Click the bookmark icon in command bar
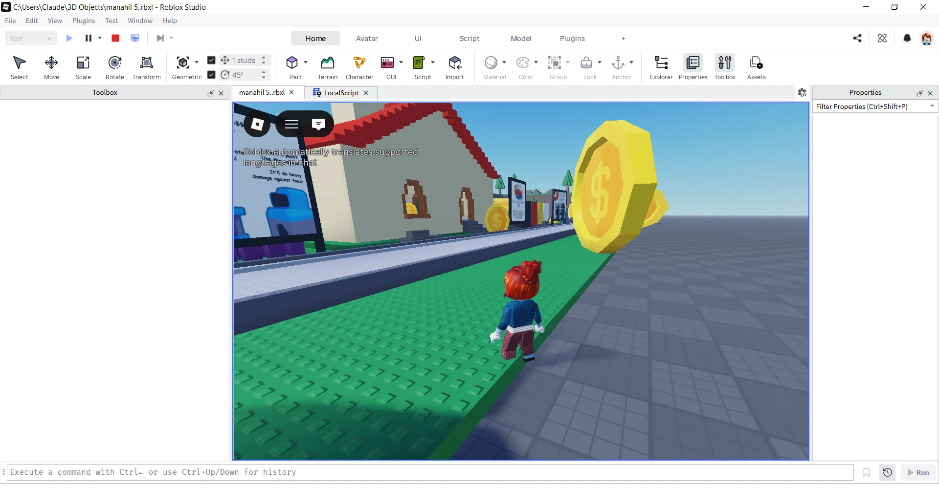 866,472
